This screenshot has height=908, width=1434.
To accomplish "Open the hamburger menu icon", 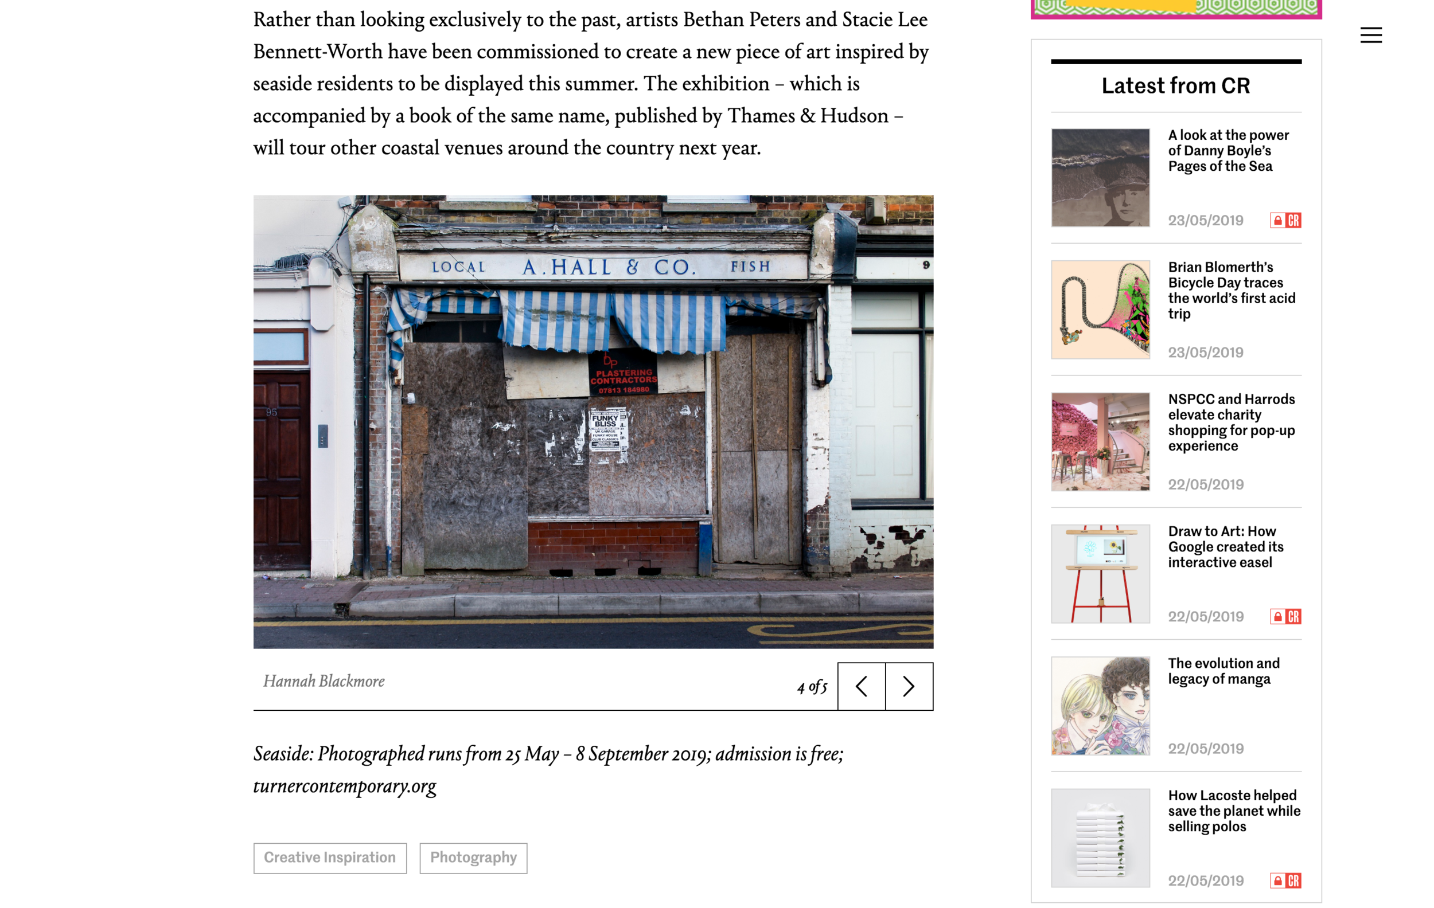I will (1370, 35).
